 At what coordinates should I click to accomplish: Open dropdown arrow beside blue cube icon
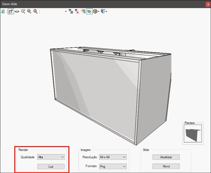click(x=107, y=11)
